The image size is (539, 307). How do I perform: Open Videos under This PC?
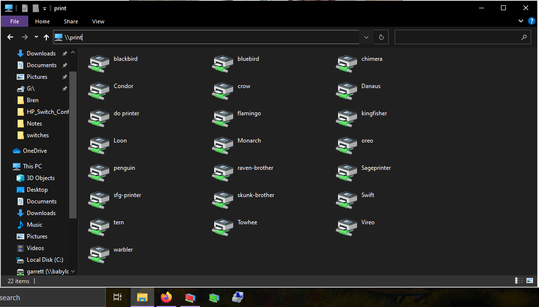35,248
